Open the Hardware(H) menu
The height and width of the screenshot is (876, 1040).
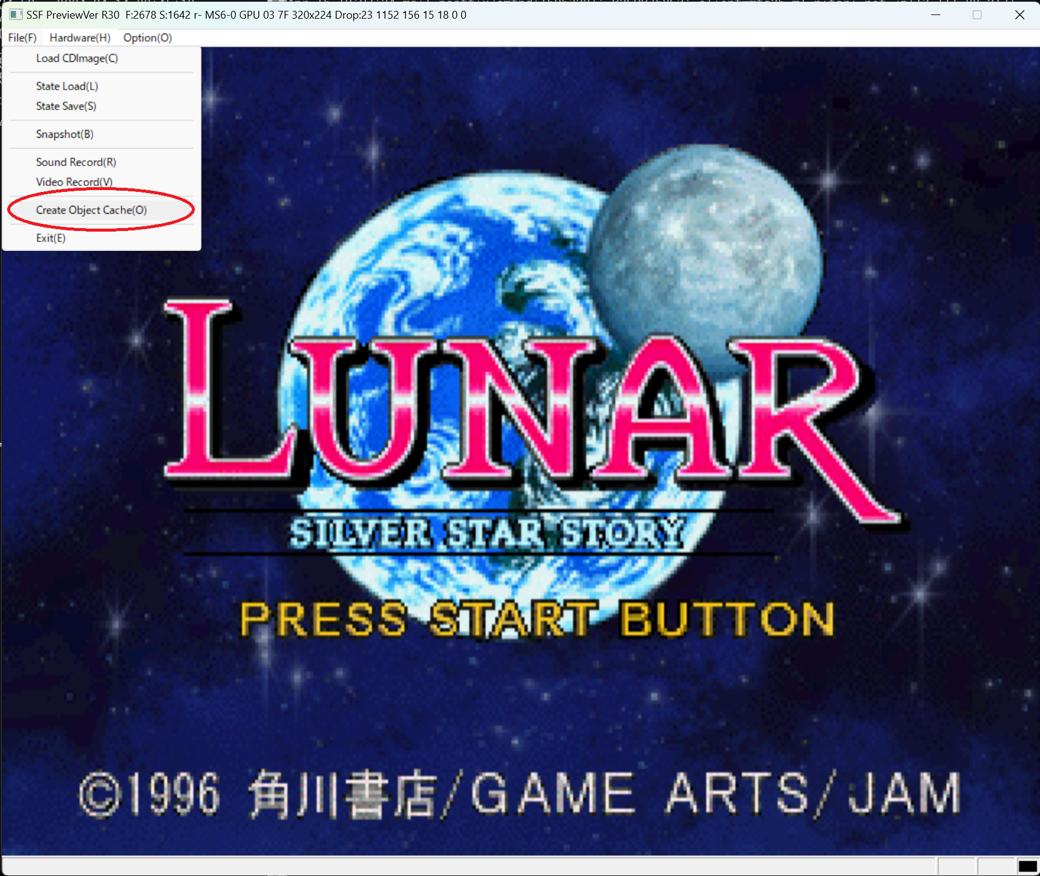point(80,38)
